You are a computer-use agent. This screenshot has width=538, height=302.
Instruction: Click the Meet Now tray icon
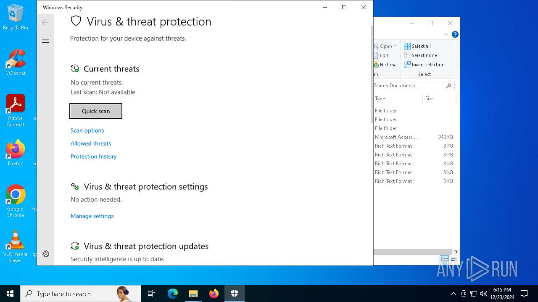(x=464, y=294)
